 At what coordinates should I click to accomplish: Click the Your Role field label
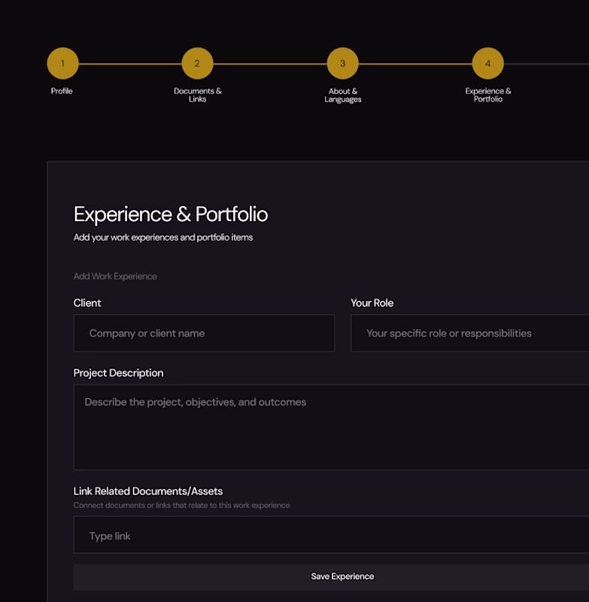[372, 303]
